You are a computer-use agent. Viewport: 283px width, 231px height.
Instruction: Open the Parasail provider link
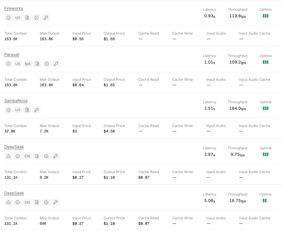12,55
